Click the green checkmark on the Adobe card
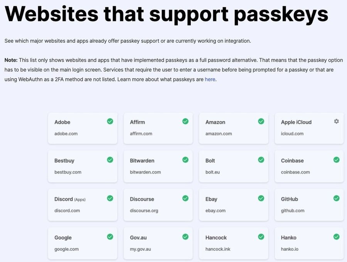The width and height of the screenshot is (347, 262). (x=110, y=121)
